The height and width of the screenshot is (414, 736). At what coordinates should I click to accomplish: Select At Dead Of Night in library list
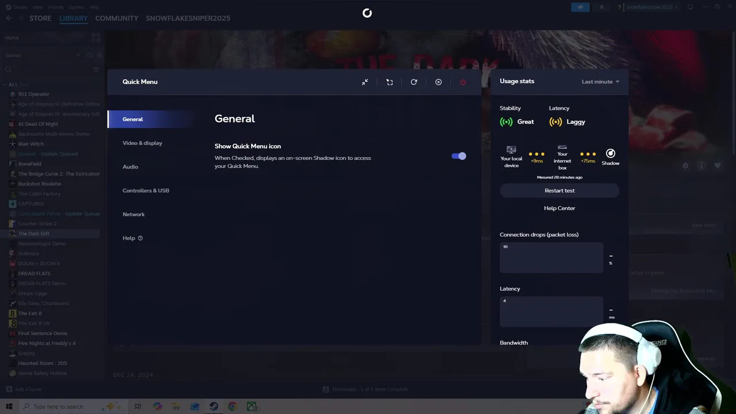click(38, 124)
